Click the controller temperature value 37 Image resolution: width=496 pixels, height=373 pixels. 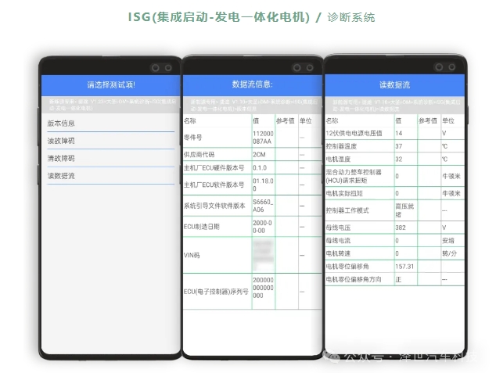(x=398, y=146)
